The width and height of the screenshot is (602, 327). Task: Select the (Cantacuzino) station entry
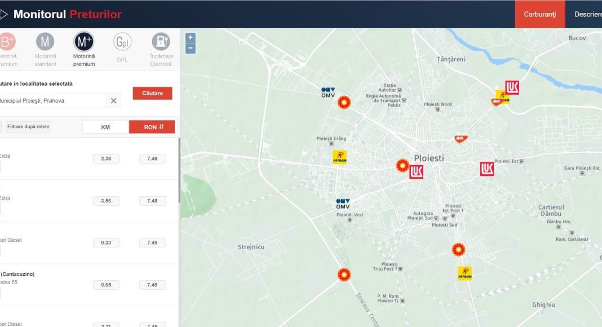point(89,285)
